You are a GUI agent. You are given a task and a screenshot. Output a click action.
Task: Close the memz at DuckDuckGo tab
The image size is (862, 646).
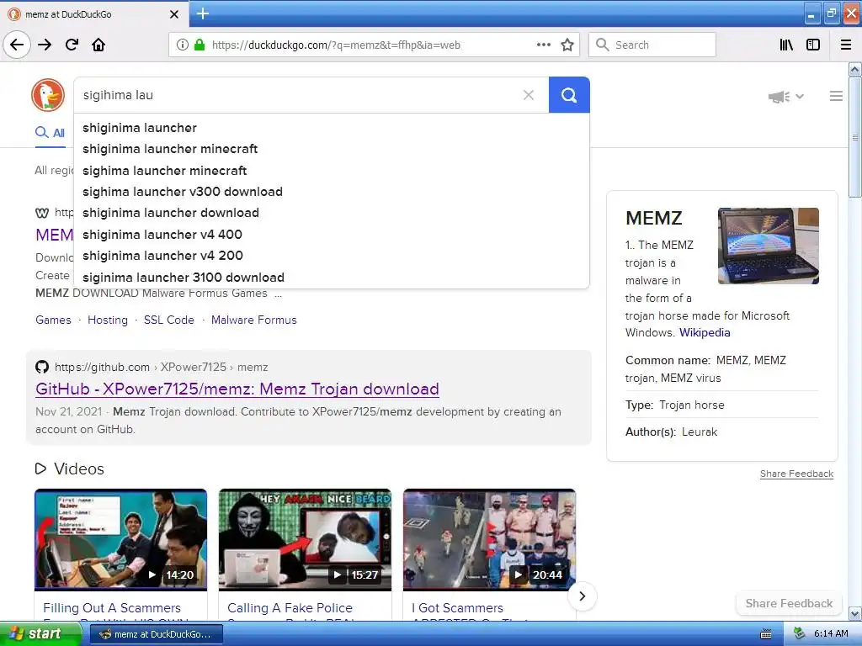pos(174,14)
